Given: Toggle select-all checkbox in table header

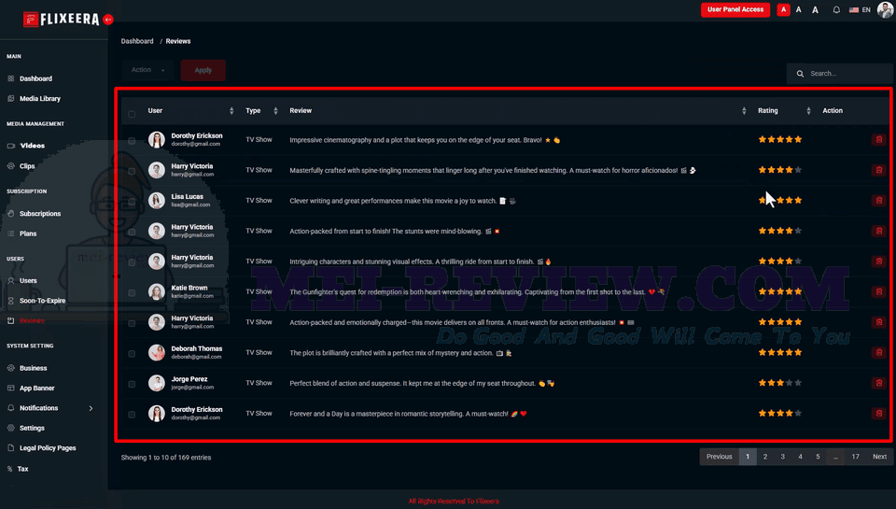Looking at the screenshot, I should point(132,114).
